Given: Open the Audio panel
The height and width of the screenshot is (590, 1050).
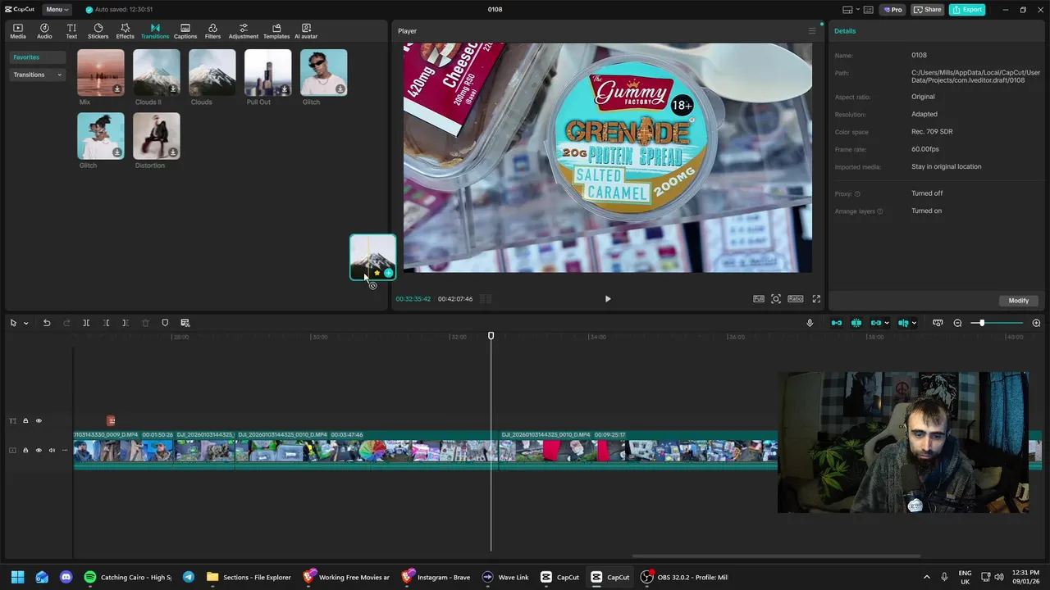Looking at the screenshot, I should tap(44, 31).
